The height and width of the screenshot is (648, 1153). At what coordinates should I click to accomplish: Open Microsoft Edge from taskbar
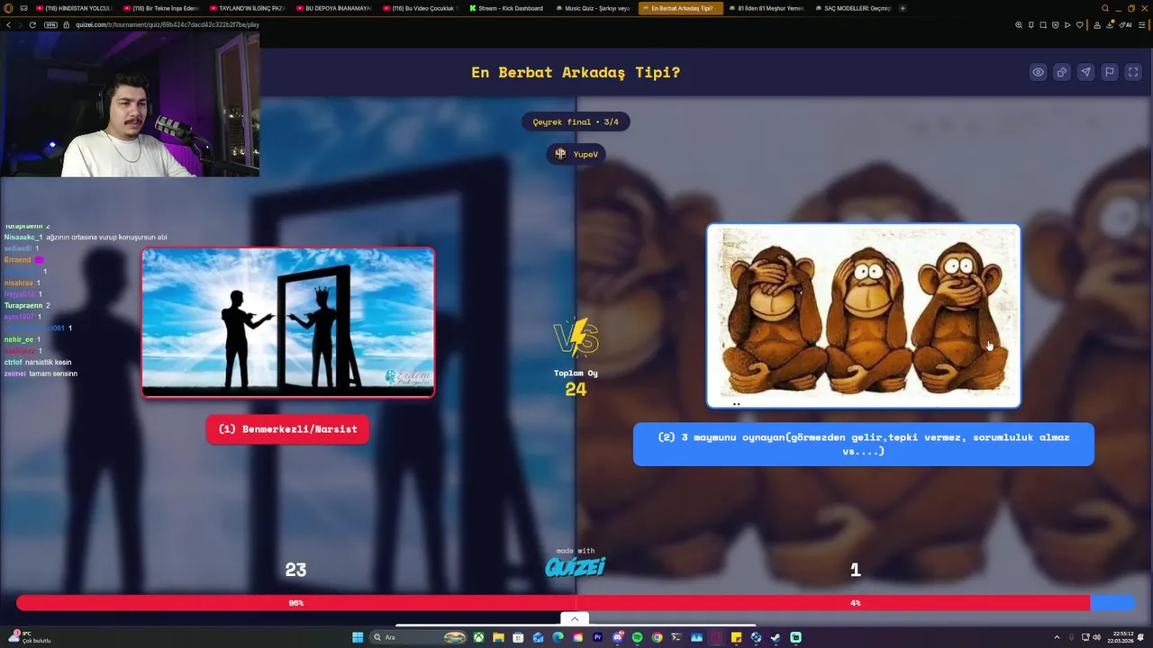(x=558, y=637)
